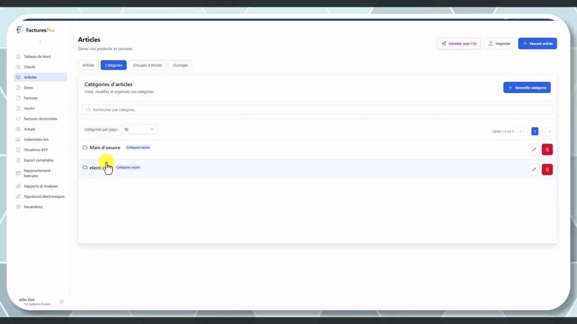Viewport: 577px width, 324px height.
Task: Go to first page double arrow
Action: (520, 131)
